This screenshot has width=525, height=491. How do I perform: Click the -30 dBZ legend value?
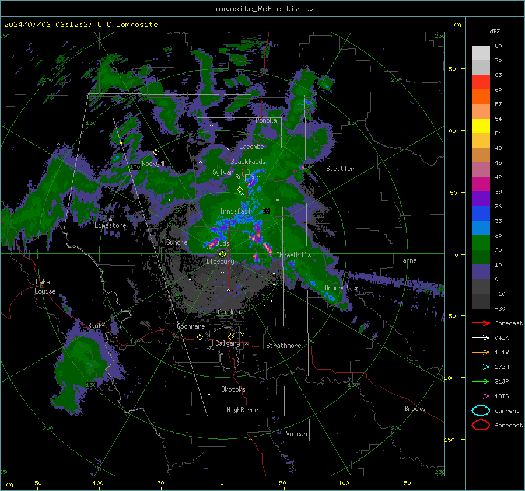[x=500, y=308]
